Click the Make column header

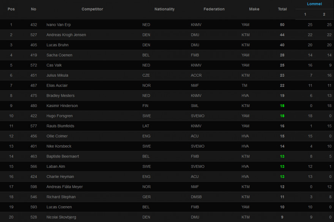[x=254, y=9]
